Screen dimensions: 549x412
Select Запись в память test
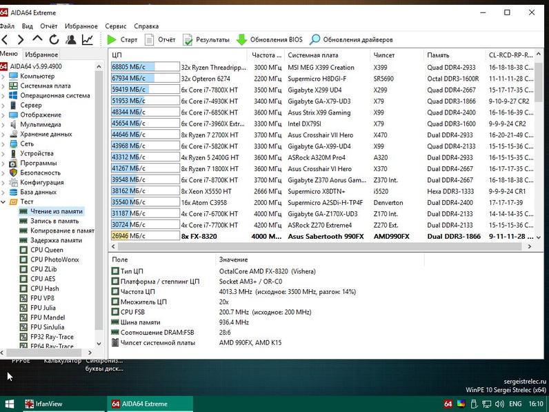[54, 221]
